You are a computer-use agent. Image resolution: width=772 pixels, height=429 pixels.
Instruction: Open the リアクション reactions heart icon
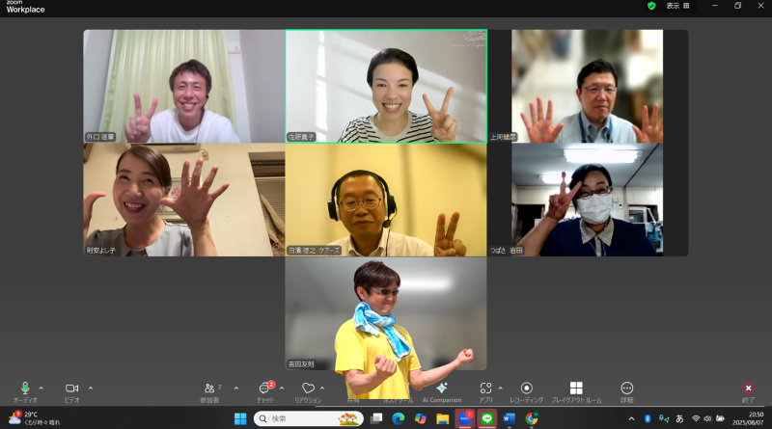coord(308,389)
